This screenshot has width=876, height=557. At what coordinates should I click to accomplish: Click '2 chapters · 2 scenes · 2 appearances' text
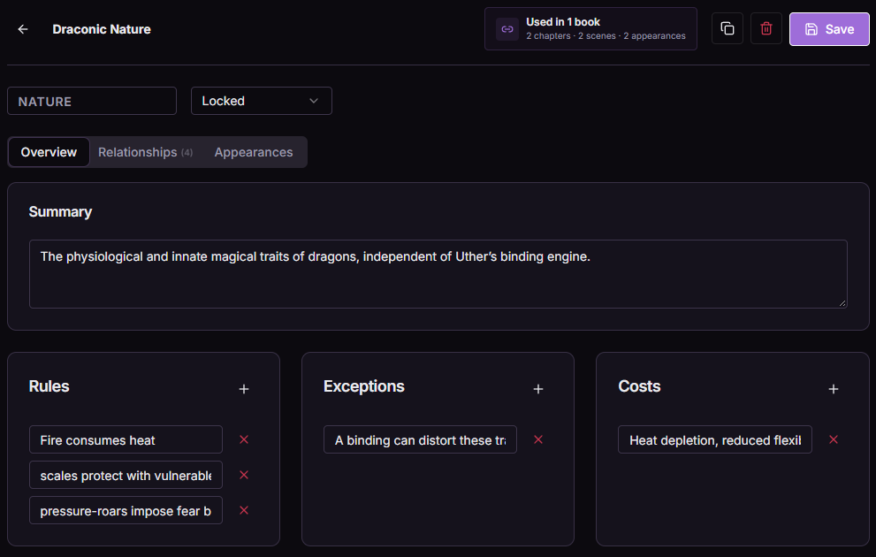pos(606,35)
